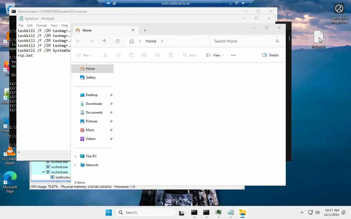Click Home in address bar breadcrumb
Screen dimensions: 351x219
pyautogui.click(x=151, y=41)
